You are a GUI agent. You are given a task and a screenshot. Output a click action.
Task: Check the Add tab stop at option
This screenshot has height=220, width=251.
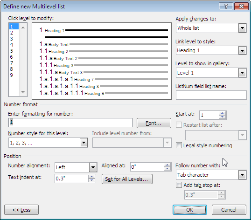point(179,185)
